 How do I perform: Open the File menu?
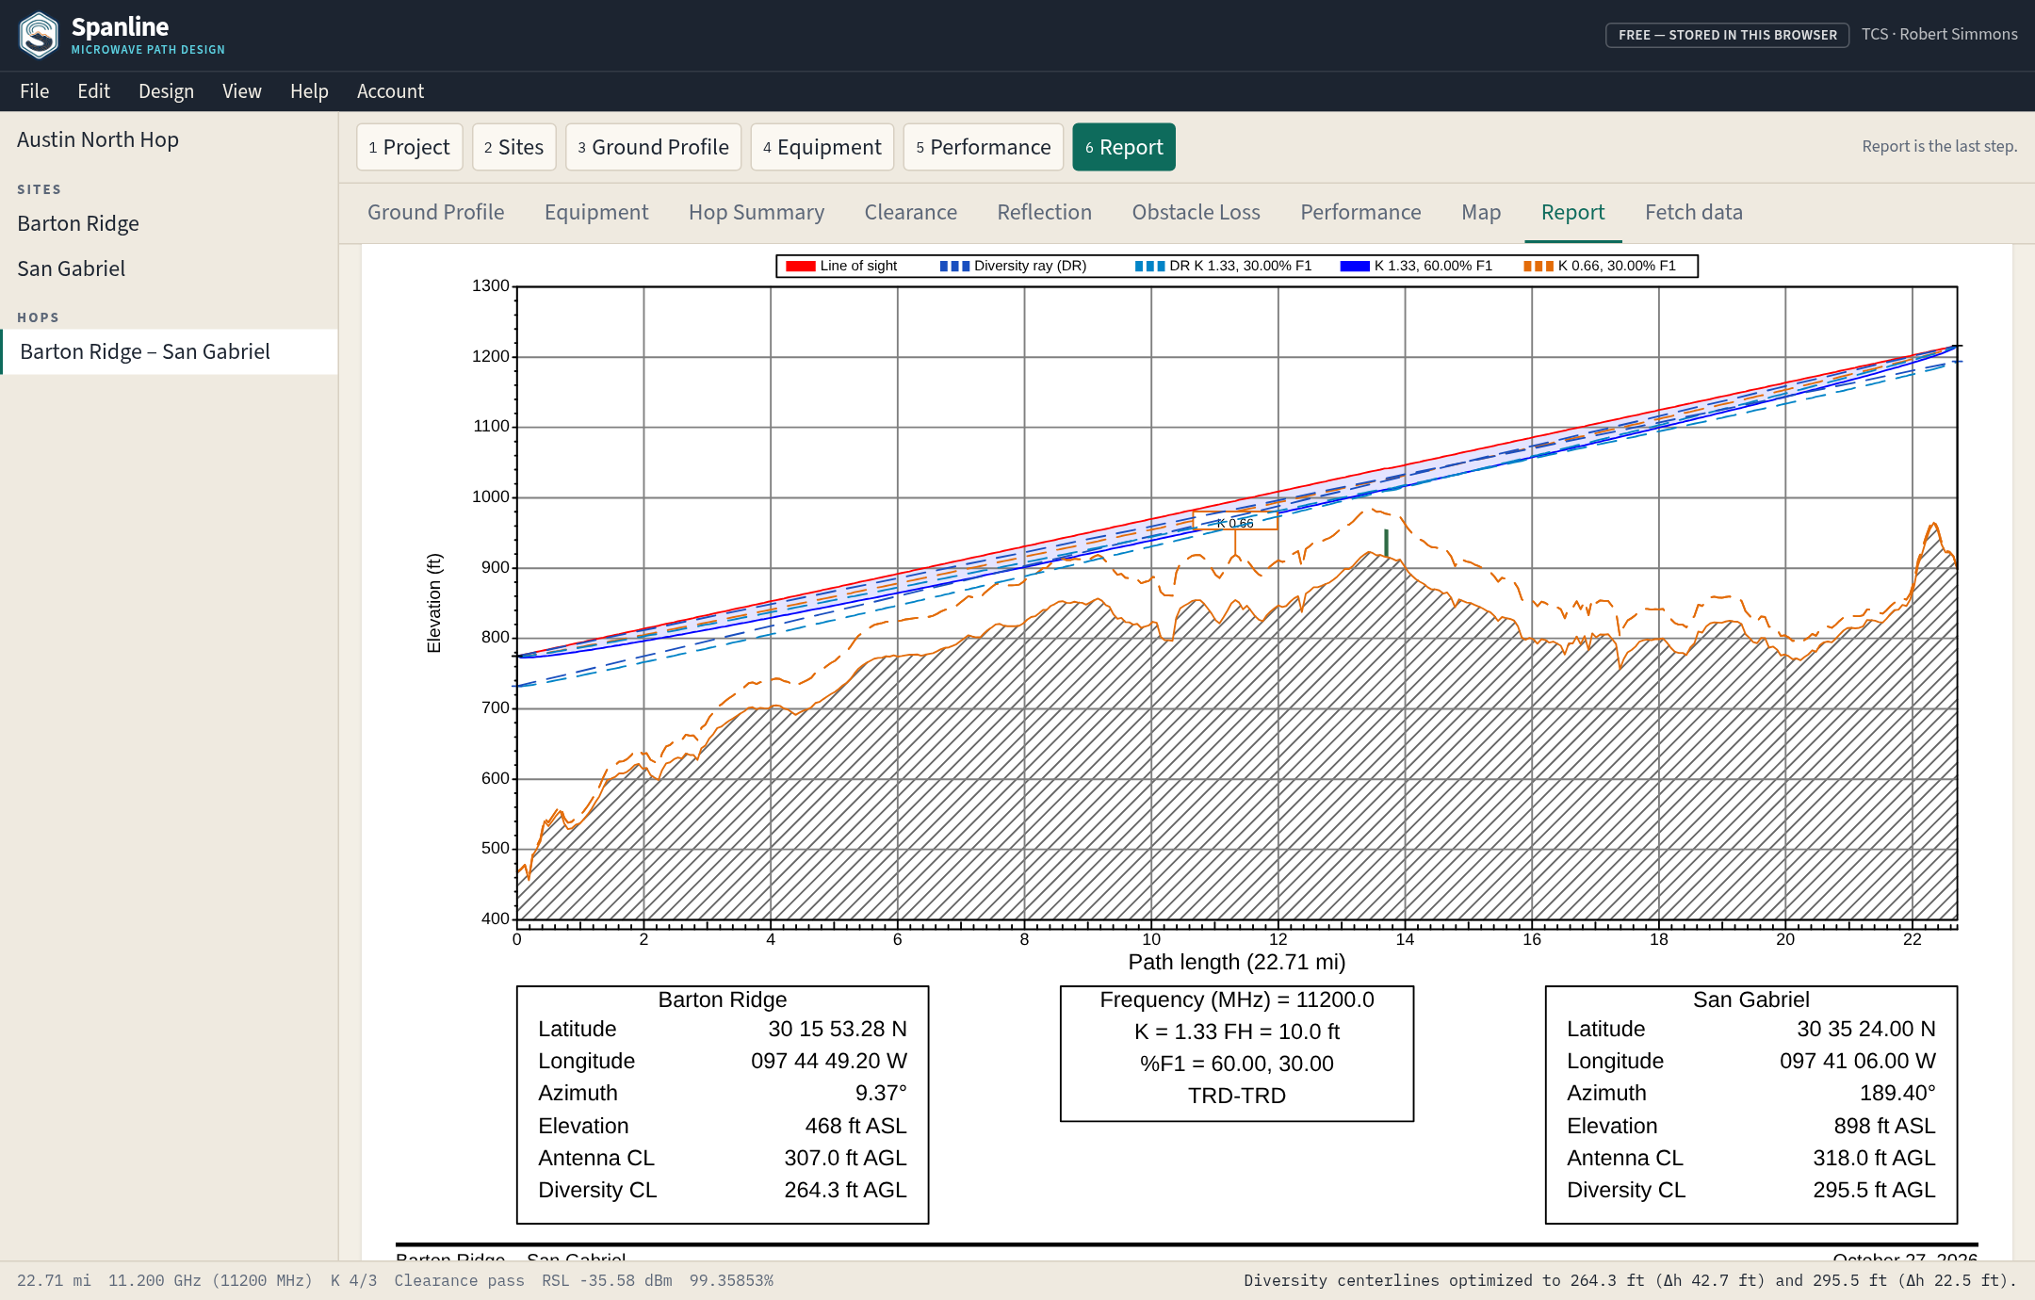(34, 91)
